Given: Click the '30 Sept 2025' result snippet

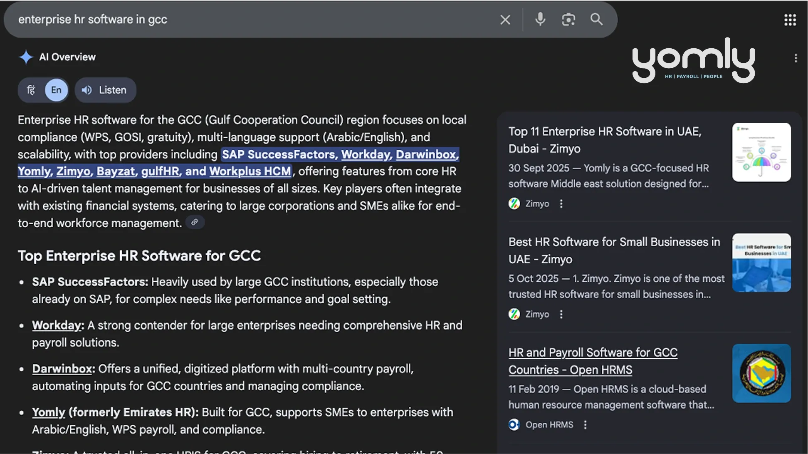Looking at the screenshot, I should coord(609,176).
